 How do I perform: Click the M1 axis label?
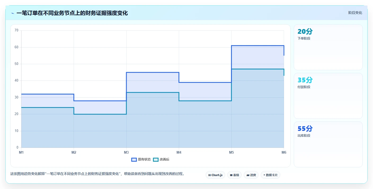(21, 152)
